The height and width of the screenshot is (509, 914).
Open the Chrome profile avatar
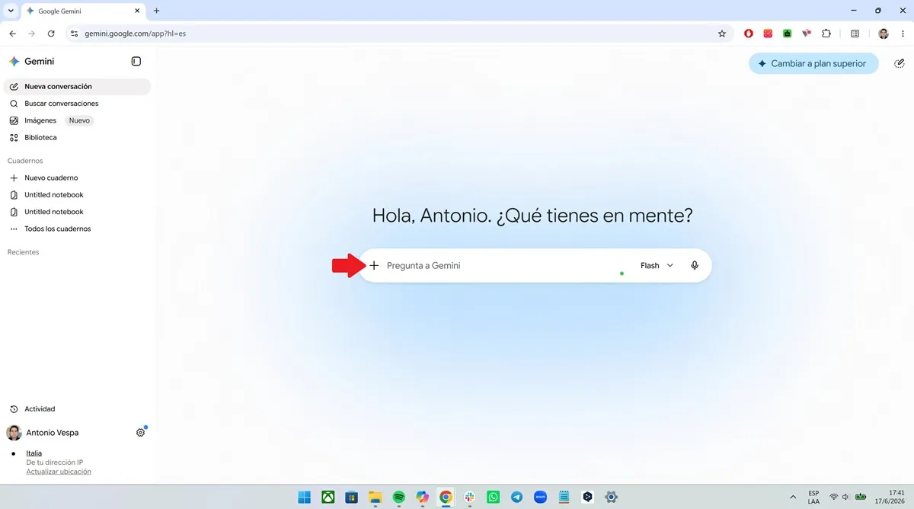[x=884, y=34]
